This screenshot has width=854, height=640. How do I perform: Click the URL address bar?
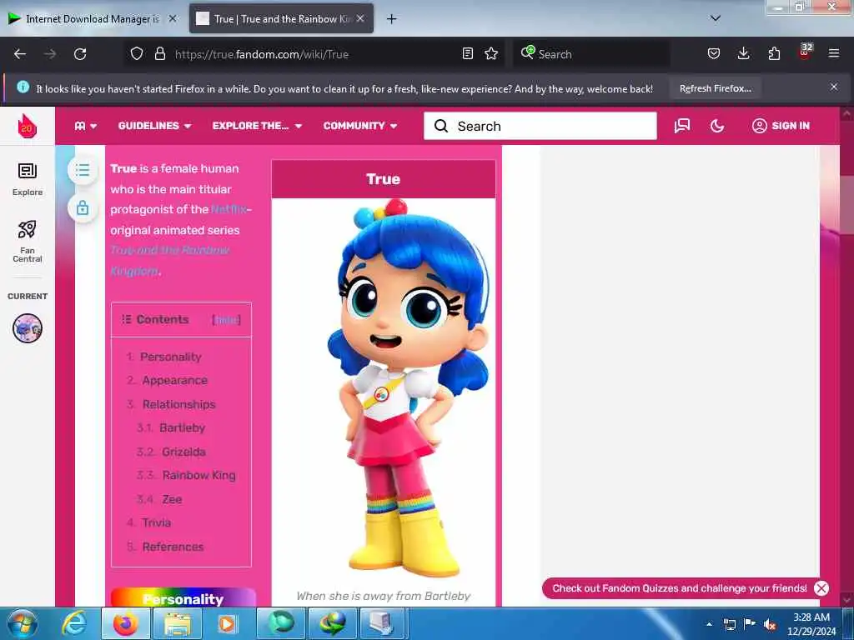(x=314, y=54)
